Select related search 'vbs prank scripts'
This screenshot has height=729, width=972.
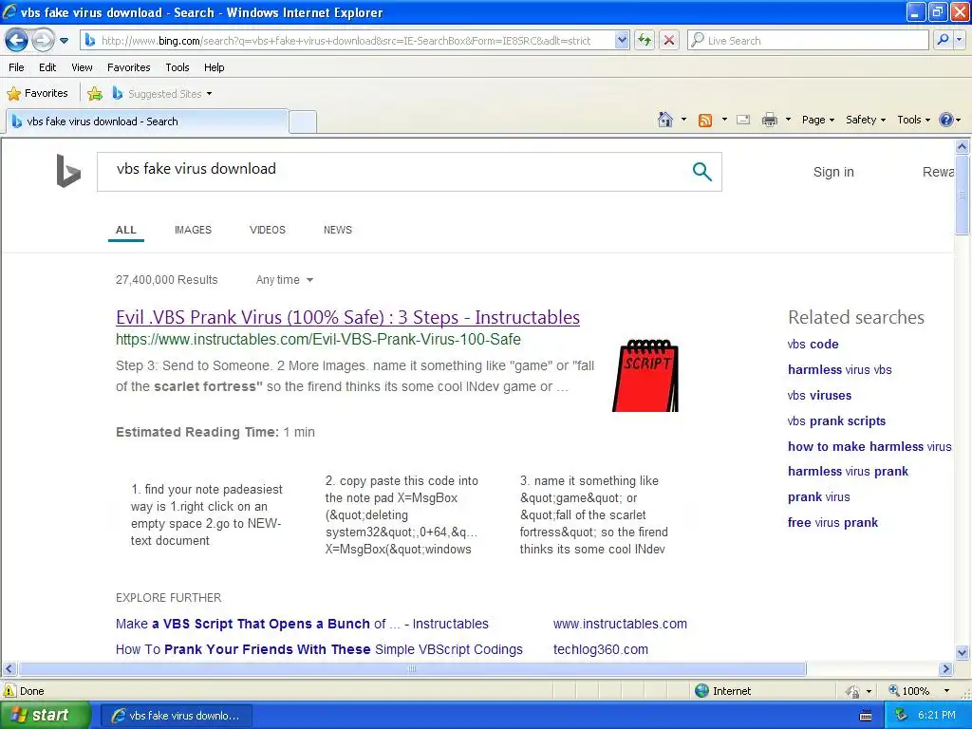pos(836,421)
